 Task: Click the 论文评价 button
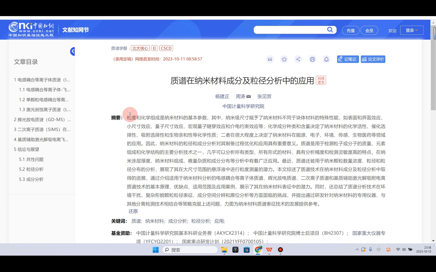373,59
